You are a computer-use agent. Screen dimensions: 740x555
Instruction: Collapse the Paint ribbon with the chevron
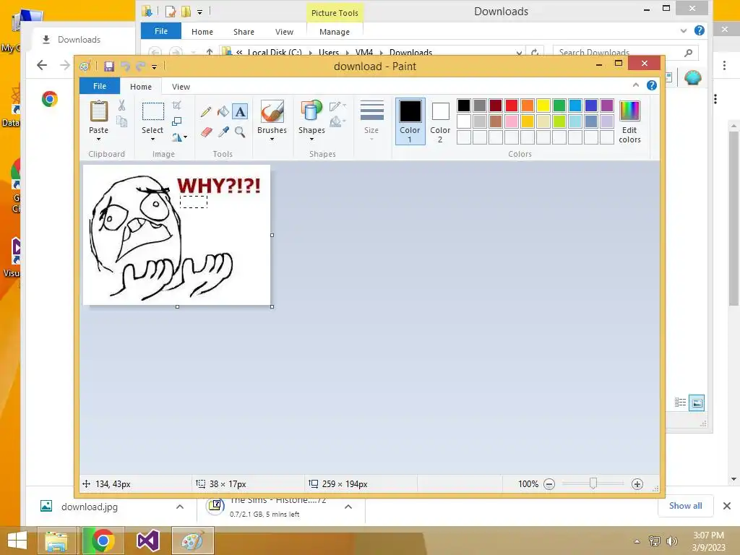tap(636, 85)
